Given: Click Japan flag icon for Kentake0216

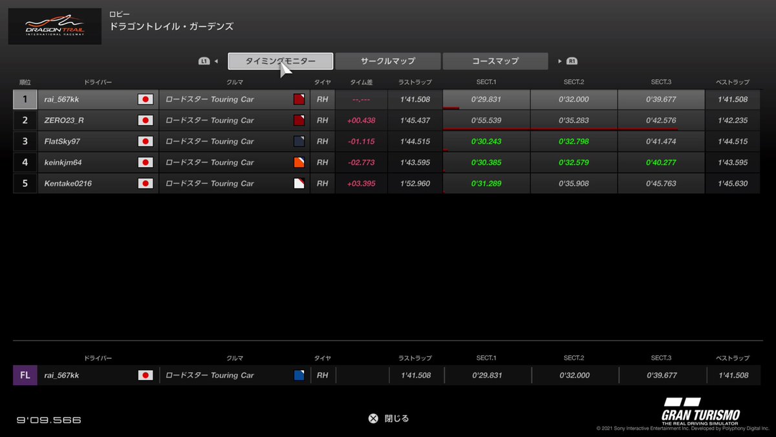Looking at the screenshot, I should click(x=145, y=183).
